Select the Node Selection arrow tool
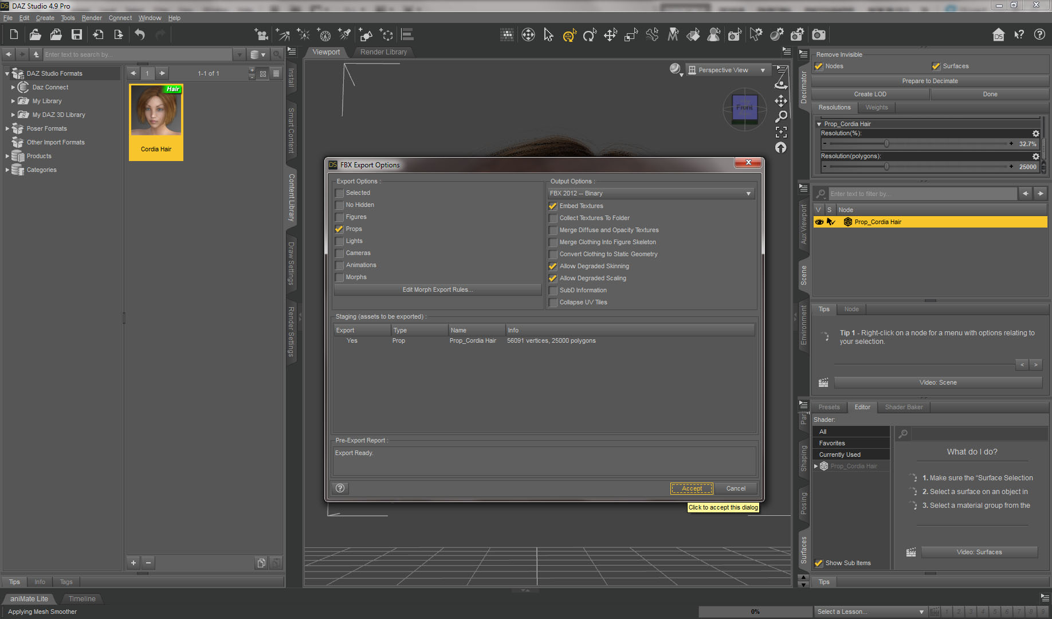1052x619 pixels. tap(548, 34)
